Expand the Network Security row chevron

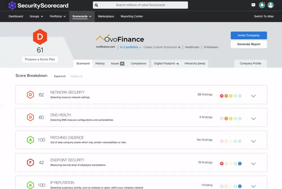253,96
